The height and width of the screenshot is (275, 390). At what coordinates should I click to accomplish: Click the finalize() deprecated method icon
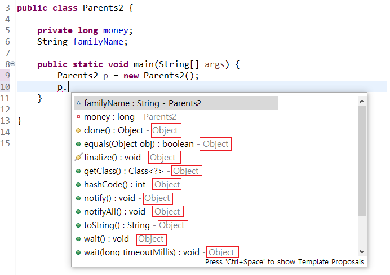click(x=78, y=158)
